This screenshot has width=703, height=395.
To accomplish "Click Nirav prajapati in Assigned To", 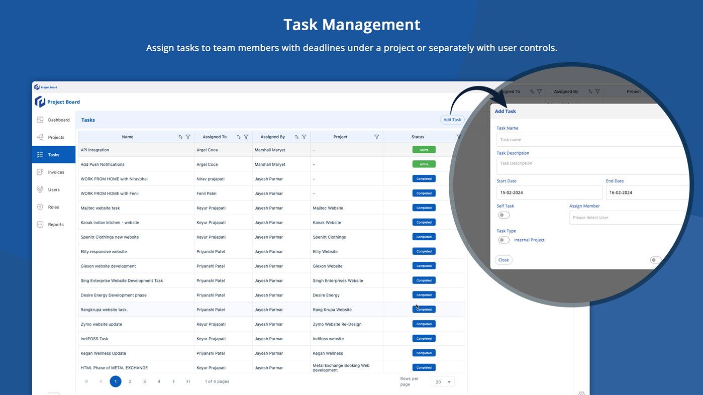I will [211, 179].
